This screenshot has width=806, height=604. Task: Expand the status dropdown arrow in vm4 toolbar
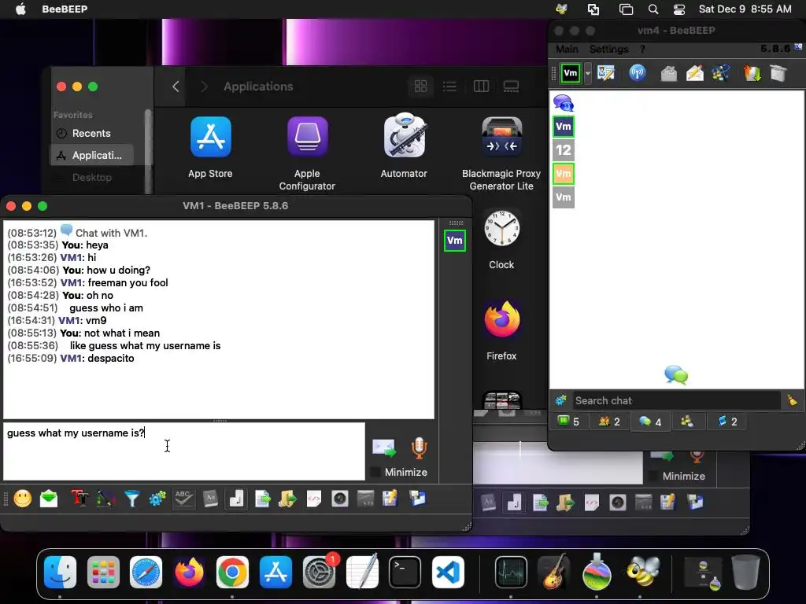[x=587, y=73]
